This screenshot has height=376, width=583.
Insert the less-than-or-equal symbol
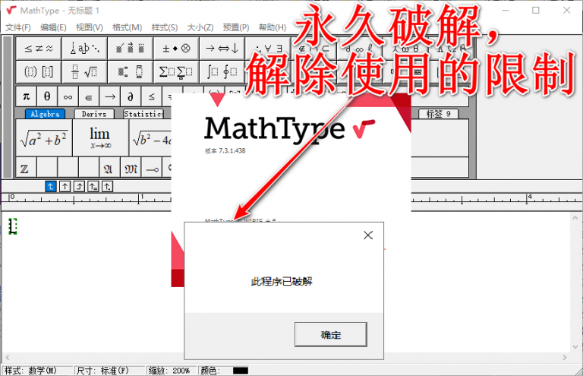[151, 96]
